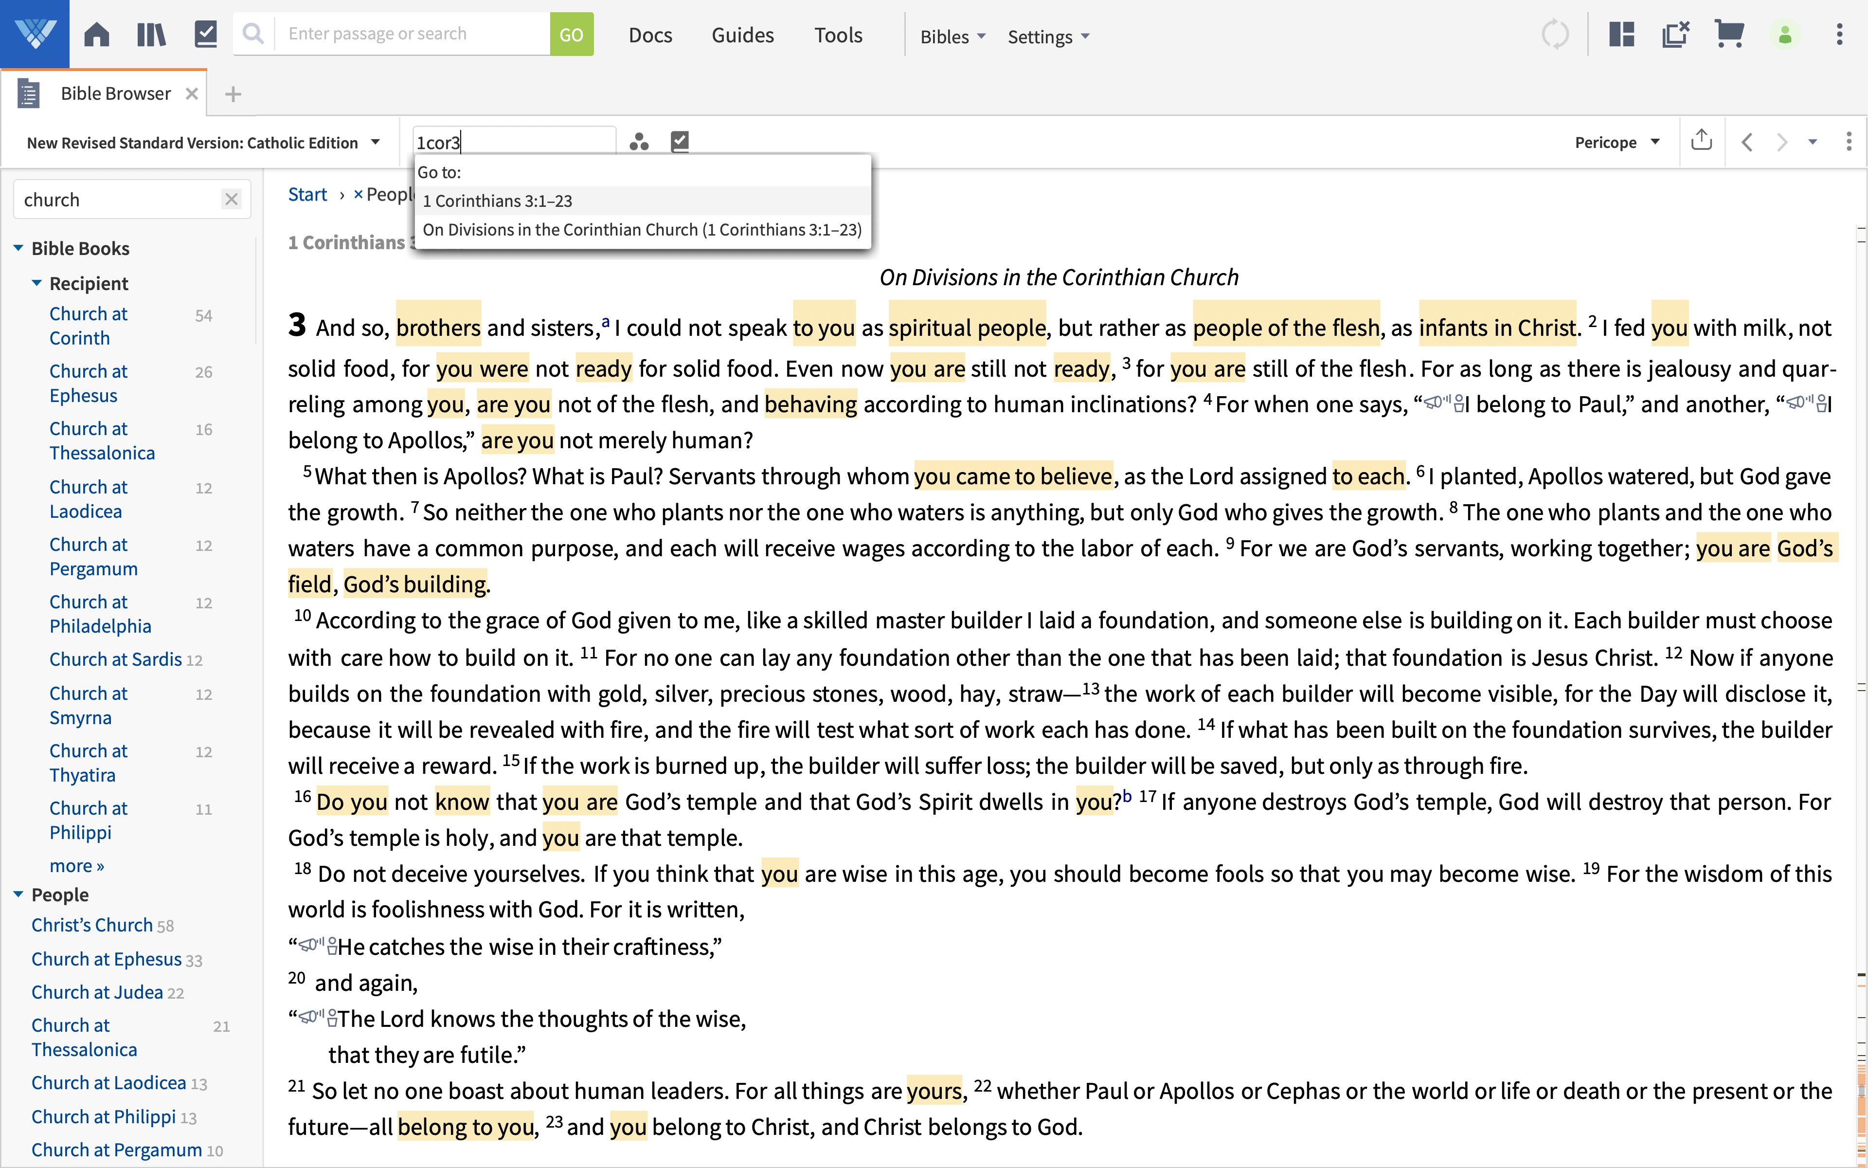Viewport: 1868px width, 1168px height.
Task: Close the Bible Browser tab
Action: [192, 93]
